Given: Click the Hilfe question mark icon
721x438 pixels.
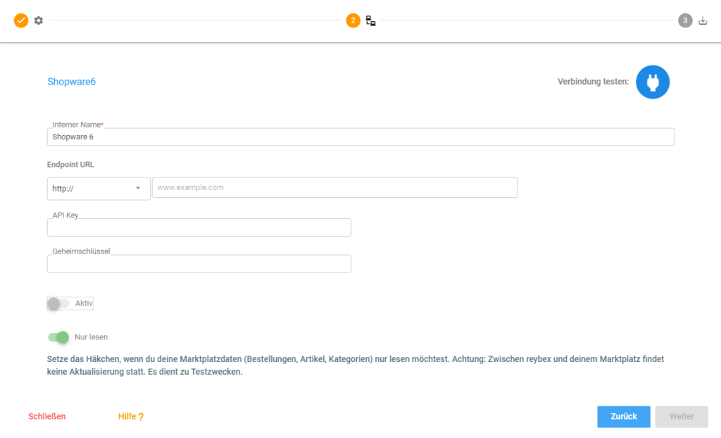Looking at the screenshot, I should (141, 417).
